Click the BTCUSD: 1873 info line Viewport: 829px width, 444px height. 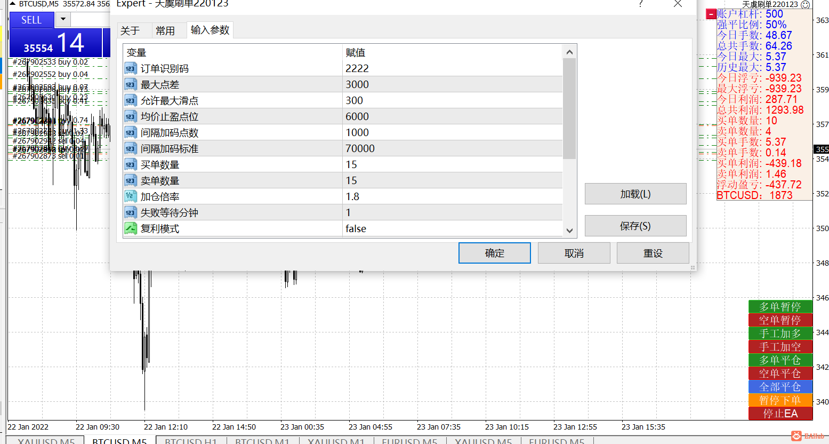754,195
